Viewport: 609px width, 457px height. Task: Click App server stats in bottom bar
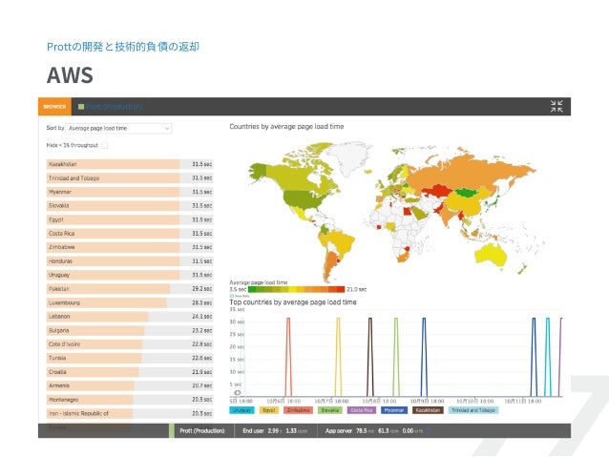(374, 430)
